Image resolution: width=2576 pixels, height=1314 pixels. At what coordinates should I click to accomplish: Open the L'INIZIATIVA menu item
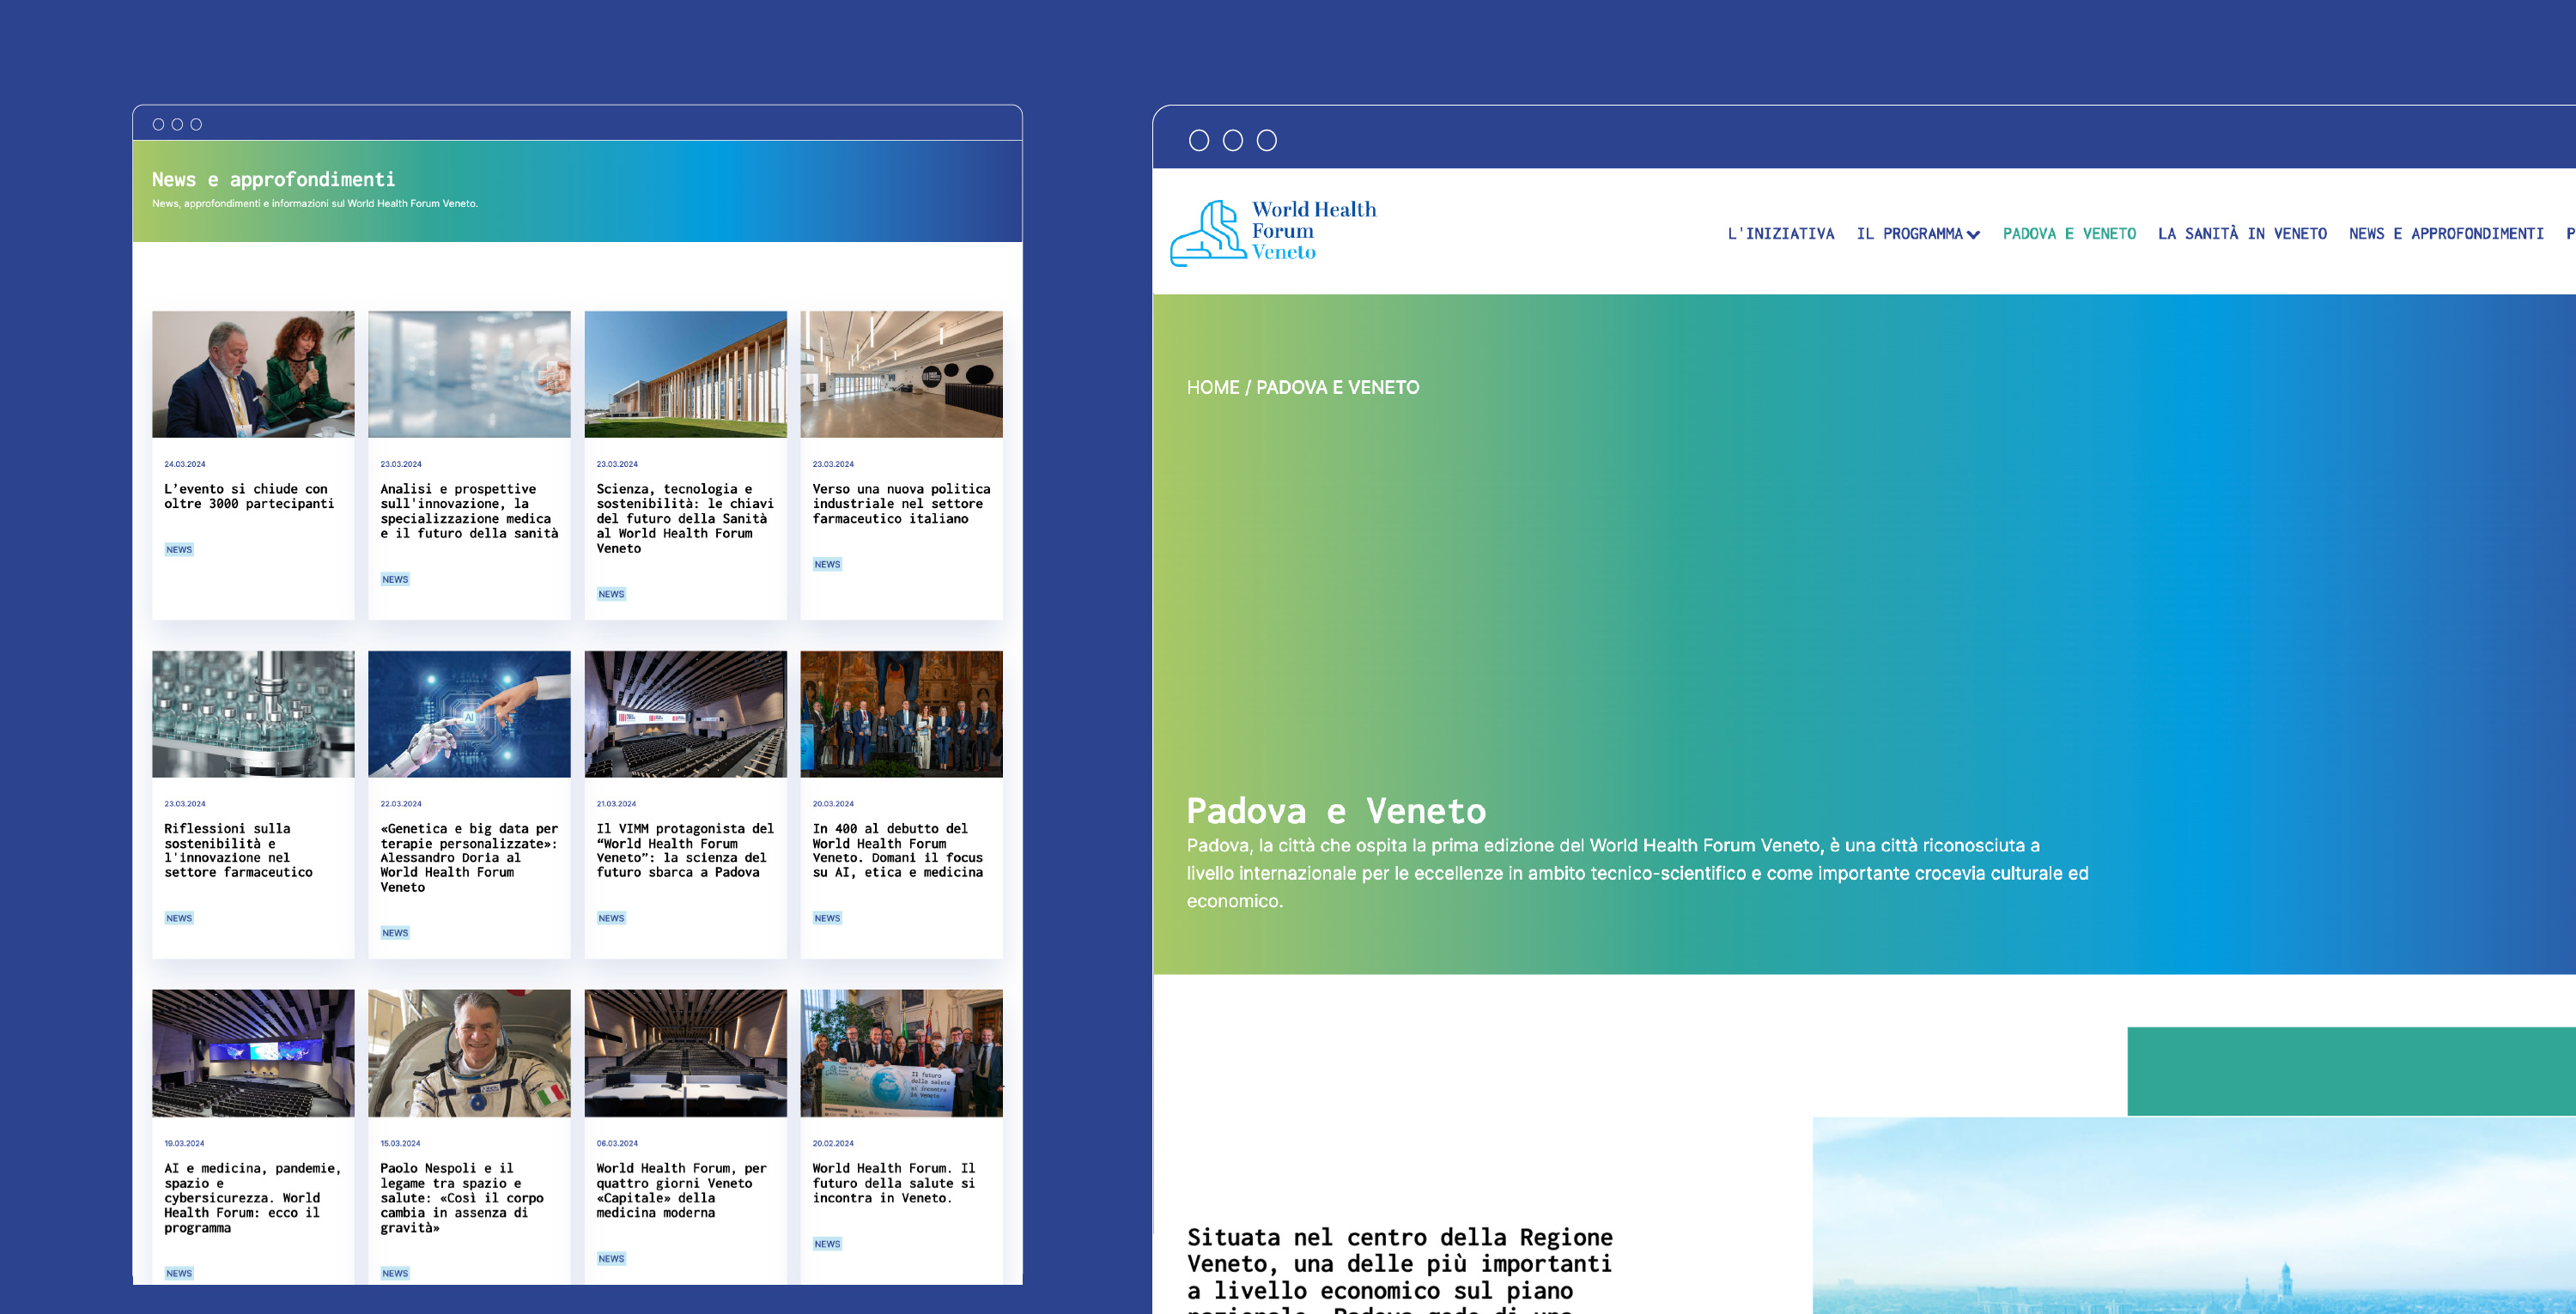pyautogui.click(x=1781, y=233)
